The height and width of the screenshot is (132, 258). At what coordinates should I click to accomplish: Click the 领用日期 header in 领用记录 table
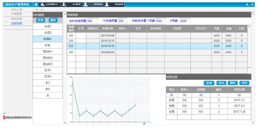[239, 90]
